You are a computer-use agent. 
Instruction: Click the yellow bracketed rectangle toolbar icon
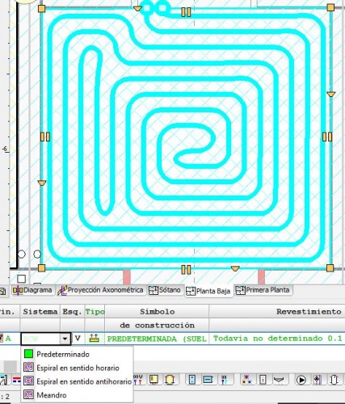(x=170, y=380)
